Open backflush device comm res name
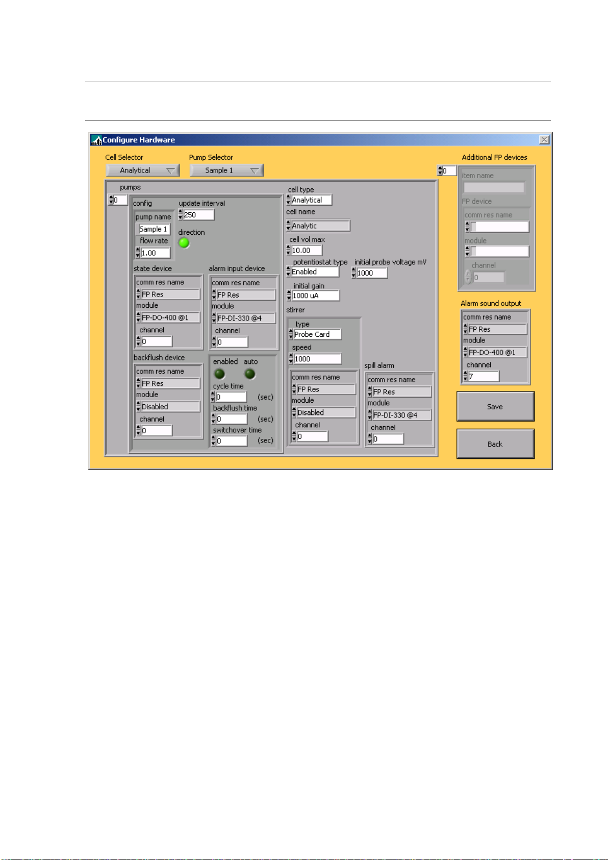This screenshot has width=608, height=860. [170, 383]
